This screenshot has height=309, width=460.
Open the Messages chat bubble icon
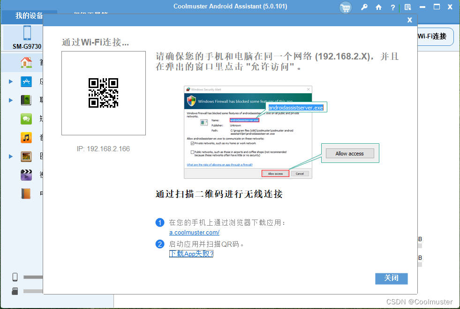26,118
